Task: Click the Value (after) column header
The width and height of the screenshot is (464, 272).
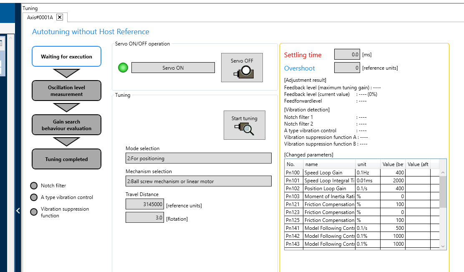Action: coord(418,164)
